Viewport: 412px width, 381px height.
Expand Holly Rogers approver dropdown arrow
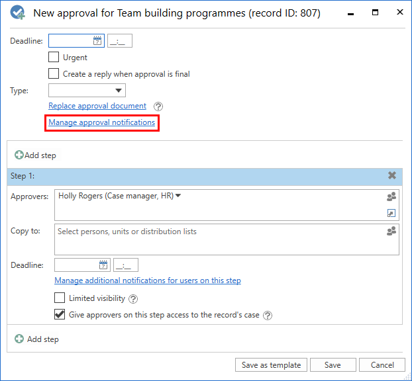point(178,196)
